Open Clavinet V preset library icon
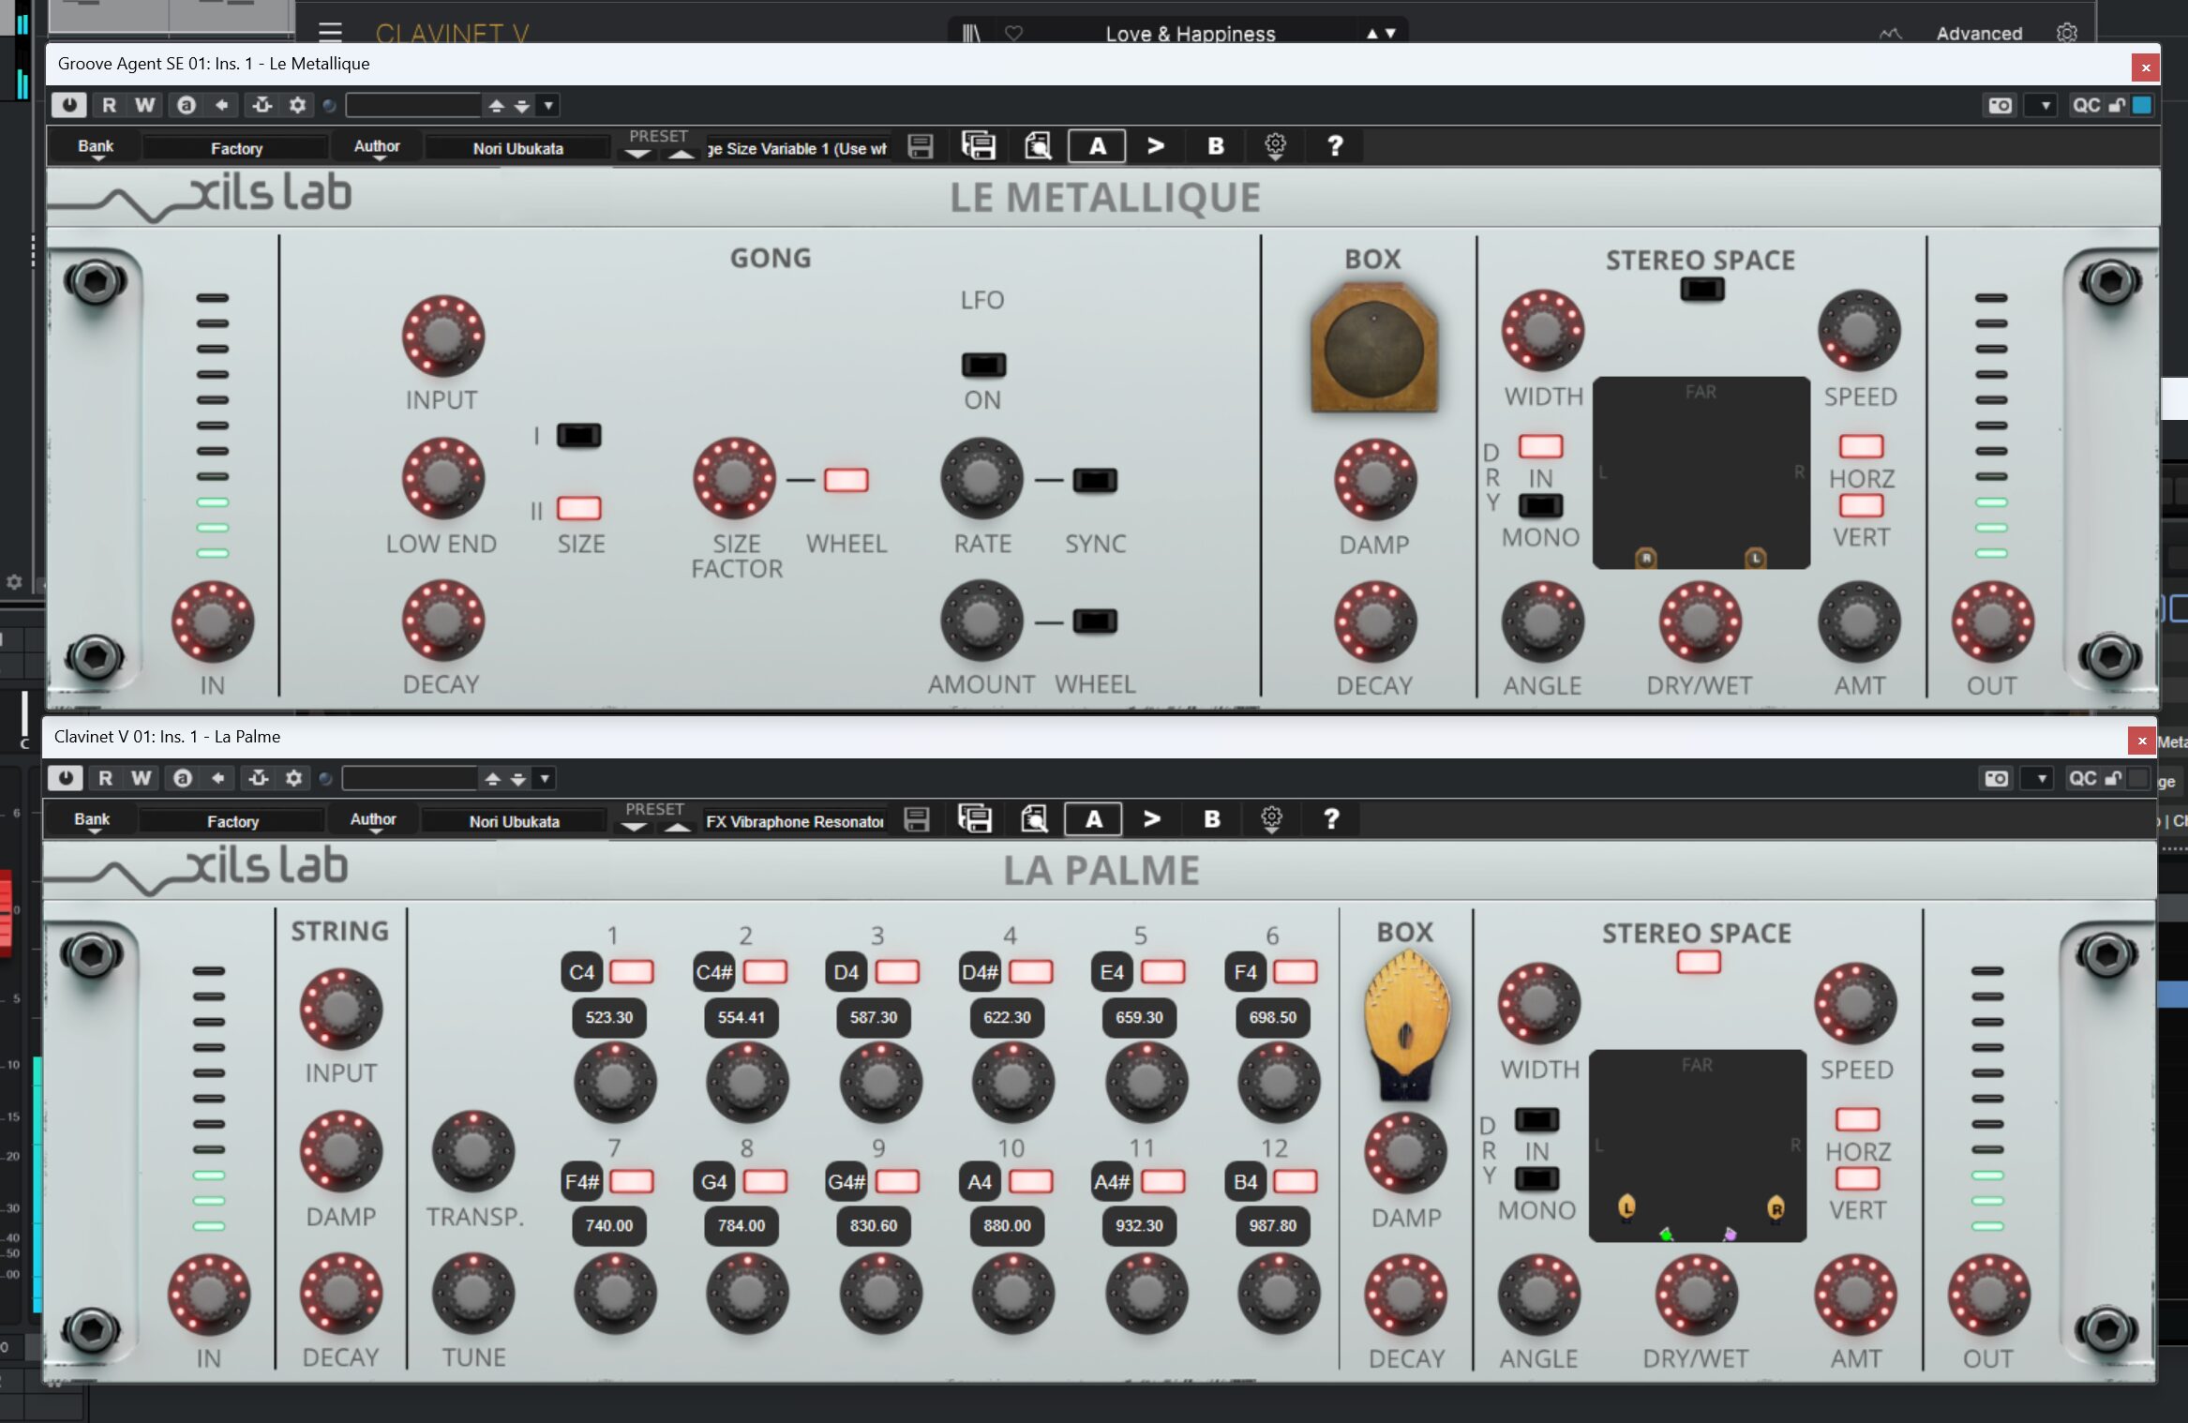This screenshot has width=2188, height=1423. [x=971, y=34]
